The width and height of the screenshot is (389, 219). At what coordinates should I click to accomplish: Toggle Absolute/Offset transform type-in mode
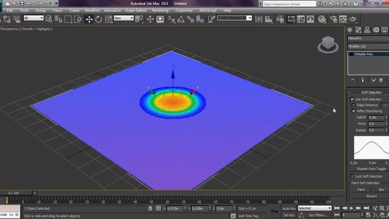[158, 208]
